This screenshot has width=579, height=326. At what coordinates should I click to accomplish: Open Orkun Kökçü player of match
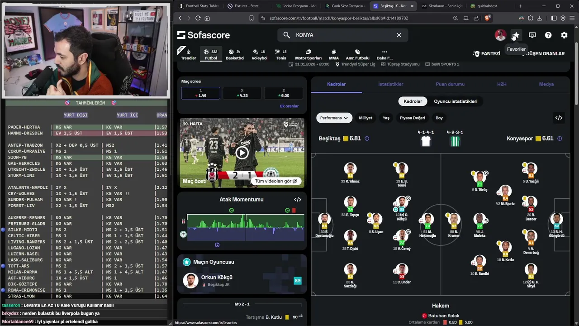pyautogui.click(x=242, y=280)
